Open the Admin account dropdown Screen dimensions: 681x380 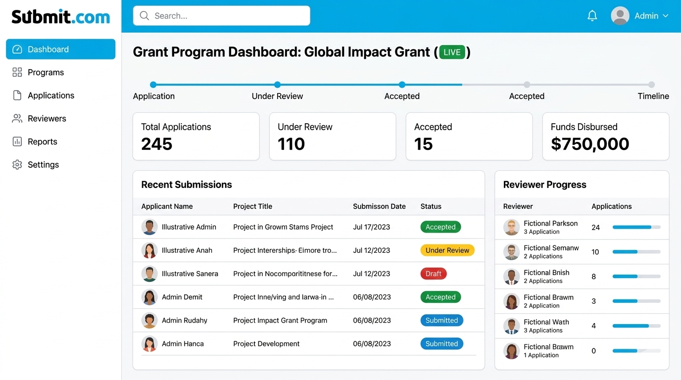click(x=665, y=15)
